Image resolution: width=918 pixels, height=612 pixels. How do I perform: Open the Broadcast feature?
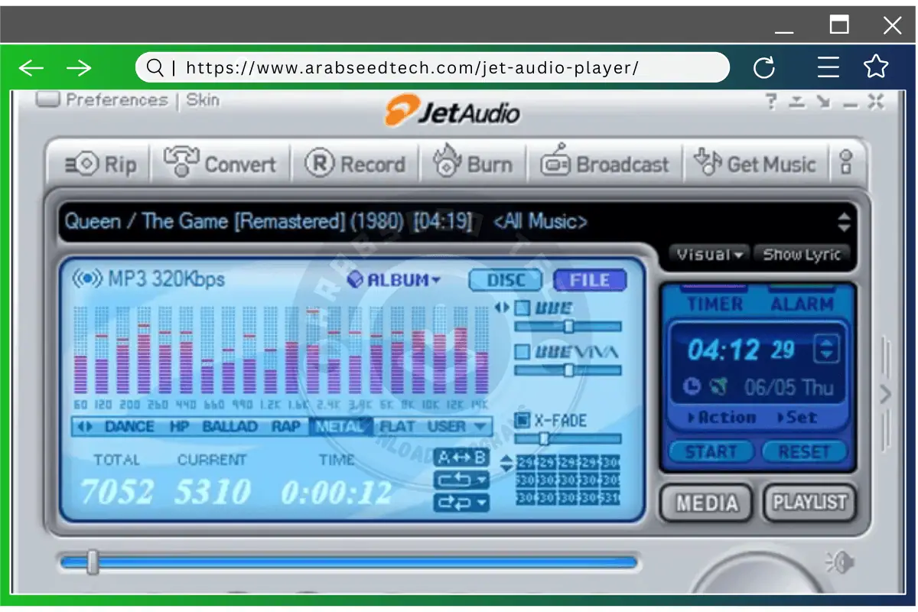click(x=605, y=163)
